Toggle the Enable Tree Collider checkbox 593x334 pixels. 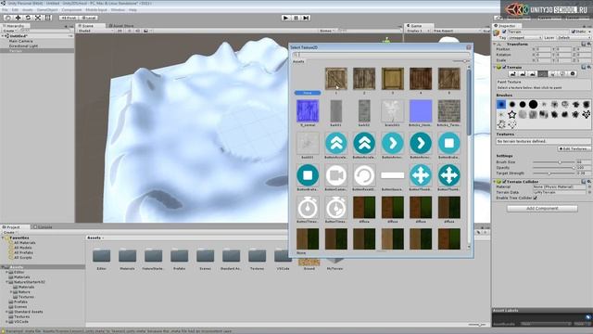pos(536,198)
